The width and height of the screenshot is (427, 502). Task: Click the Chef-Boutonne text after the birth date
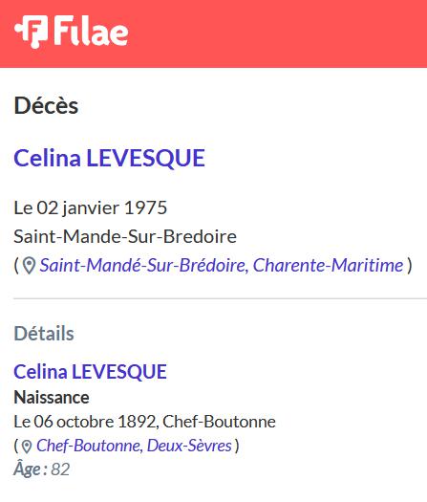219,422
